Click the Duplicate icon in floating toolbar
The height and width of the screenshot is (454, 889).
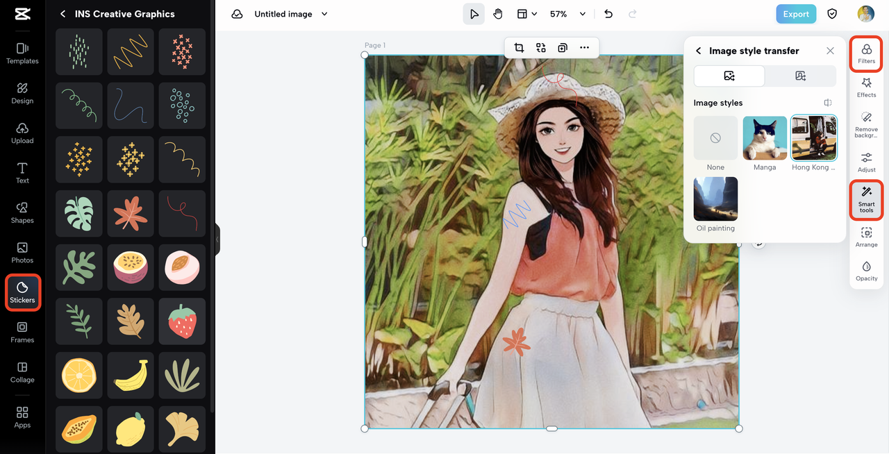click(x=563, y=47)
